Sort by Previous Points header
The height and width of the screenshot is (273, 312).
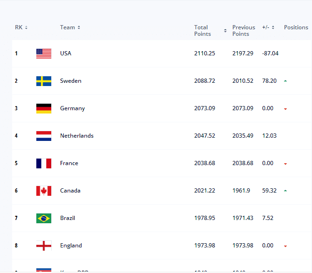(244, 31)
